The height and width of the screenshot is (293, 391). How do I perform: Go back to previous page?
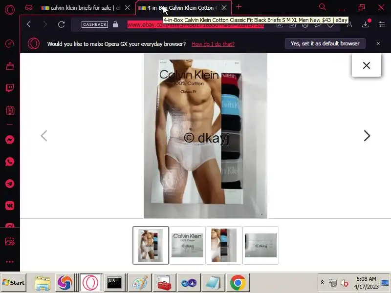[29, 24]
